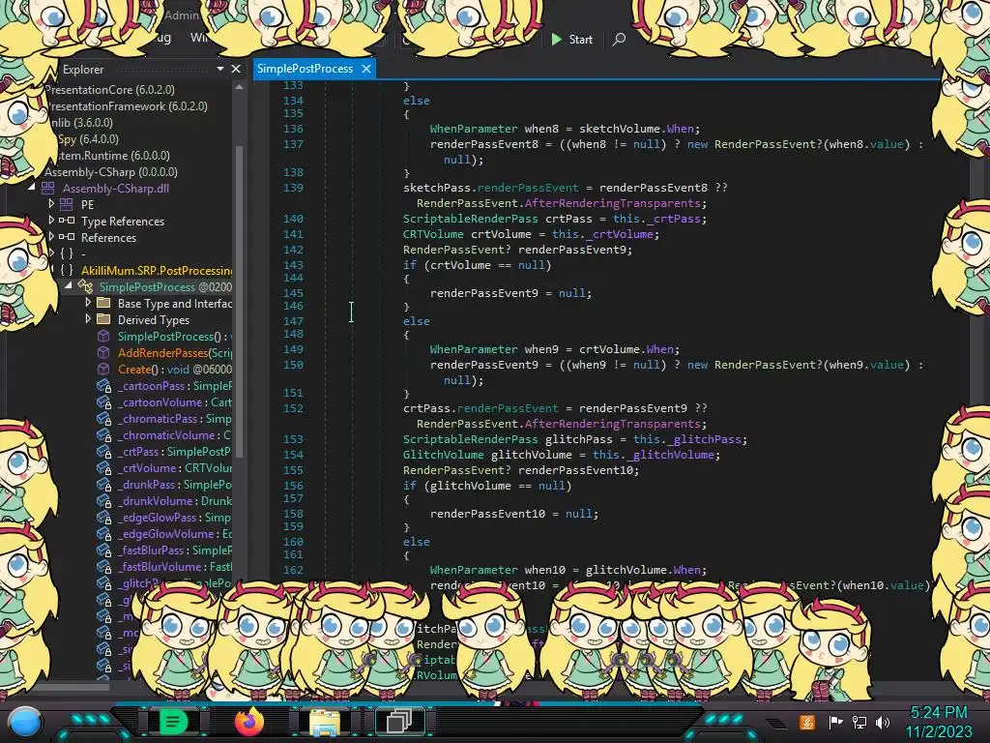Click the Base Type and Interfaces folder icon
990x743 pixels.
(103, 303)
